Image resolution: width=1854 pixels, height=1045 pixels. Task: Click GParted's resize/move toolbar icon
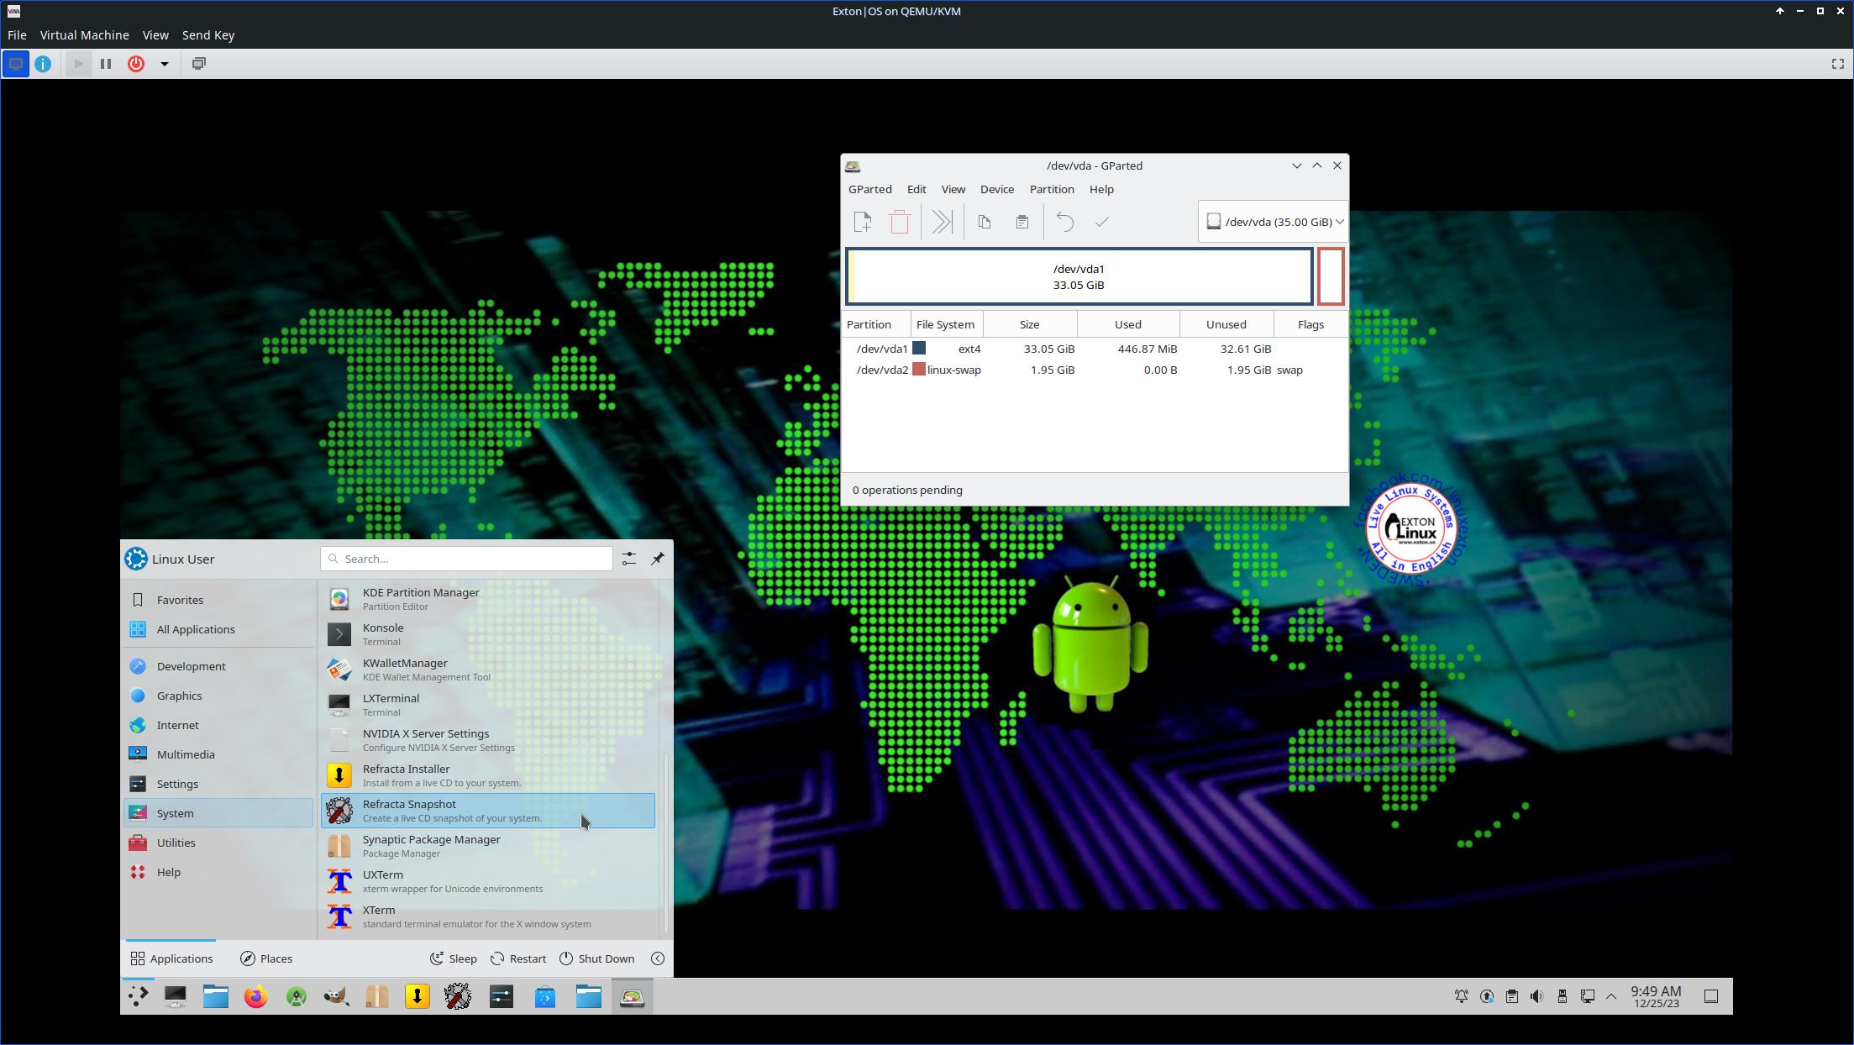pos(942,222)
